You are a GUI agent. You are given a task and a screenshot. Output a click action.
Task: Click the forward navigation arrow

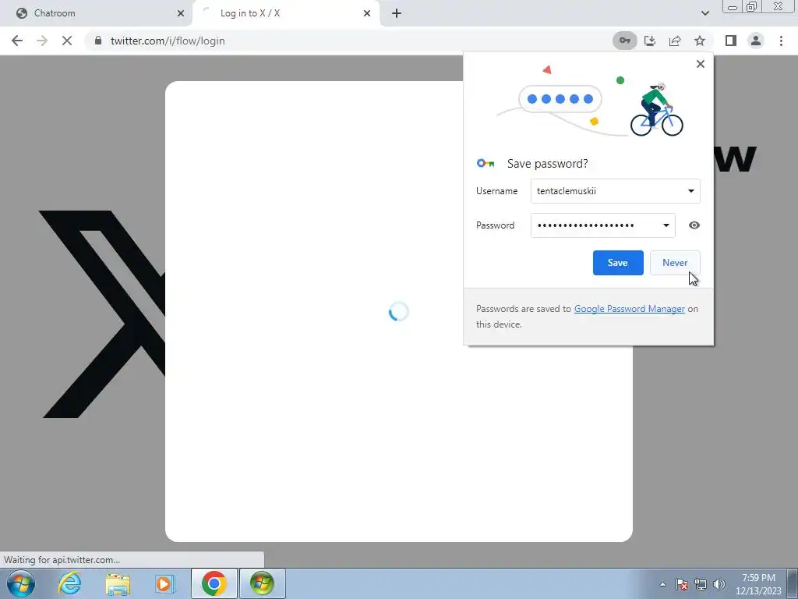(42, 41)
